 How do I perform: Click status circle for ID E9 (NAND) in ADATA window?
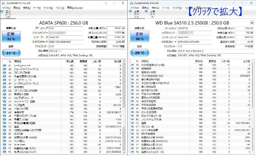click(4, 137)
